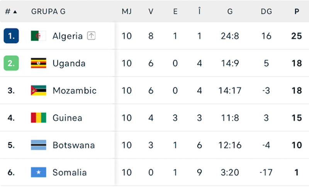Viewport: 309px width, 187px height.
Task: Click the Uganda flag icon
Action: pyautogui.click(x=39, y=63)
